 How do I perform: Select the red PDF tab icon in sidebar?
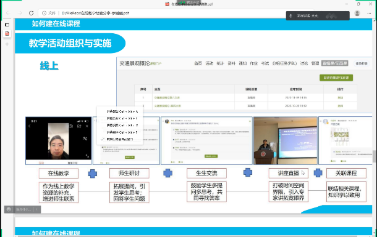point(7,33)
